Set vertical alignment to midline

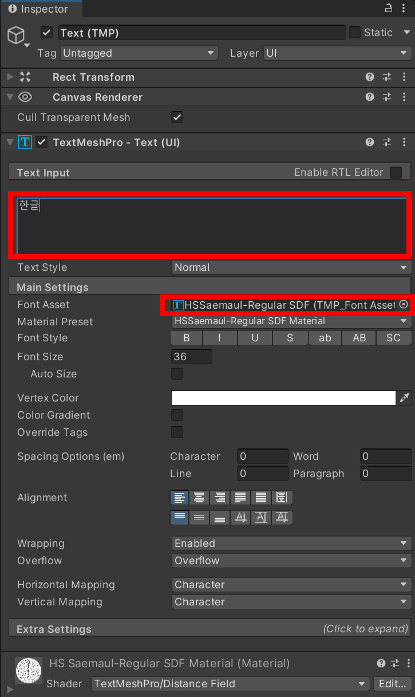pos(261,517)
